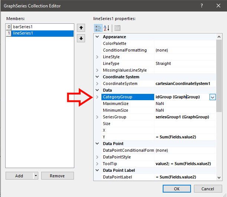
Task: Collapse the Appearance category
Action: [x=98, y=37]
